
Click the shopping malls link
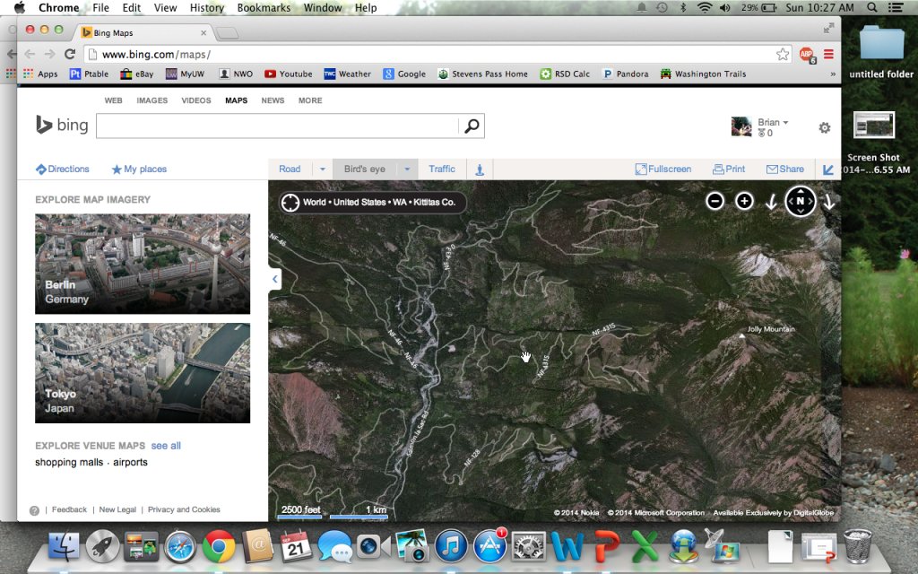[69, 462]
